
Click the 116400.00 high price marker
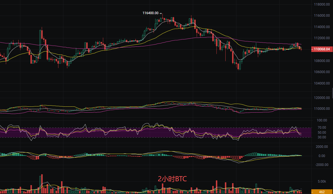(151, 13)
